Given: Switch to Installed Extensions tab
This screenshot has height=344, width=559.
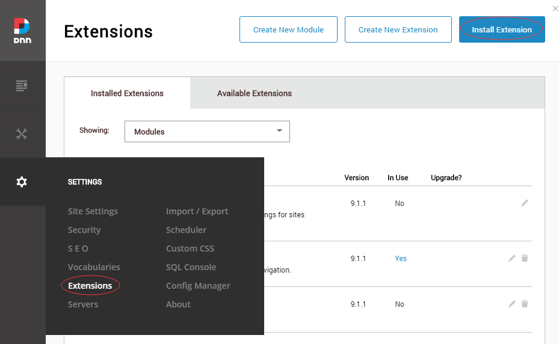Looking at the screenshot, I should (x=127, y=93).
